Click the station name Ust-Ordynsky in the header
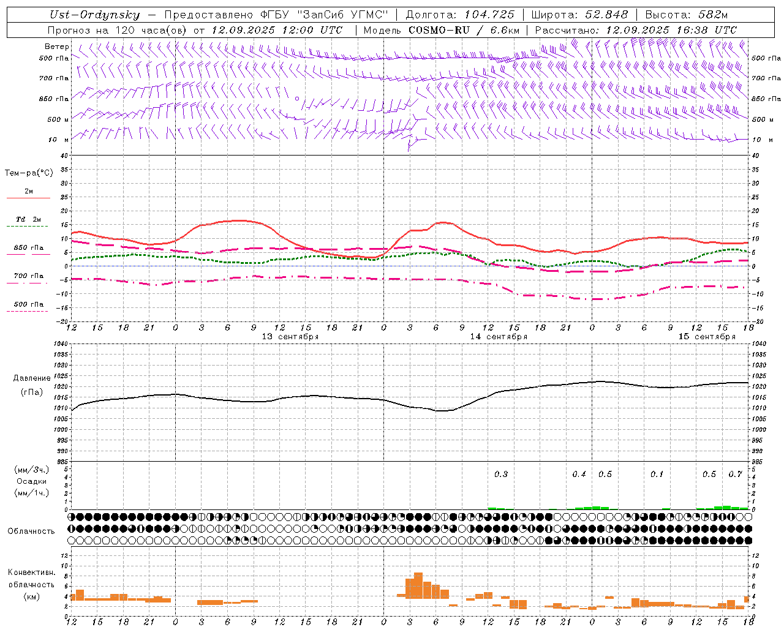784x627 pixels. [94, 15]
